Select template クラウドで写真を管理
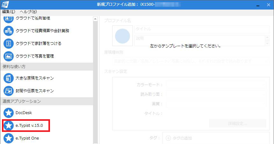 (x=35, y=56)
